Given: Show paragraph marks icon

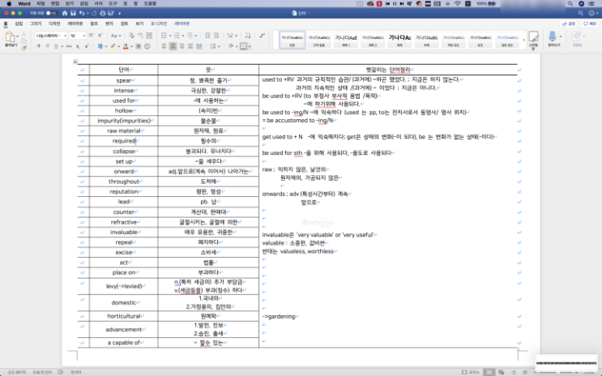Looking at the screenshot, I should pyautogui.click(x=262, y=36).
